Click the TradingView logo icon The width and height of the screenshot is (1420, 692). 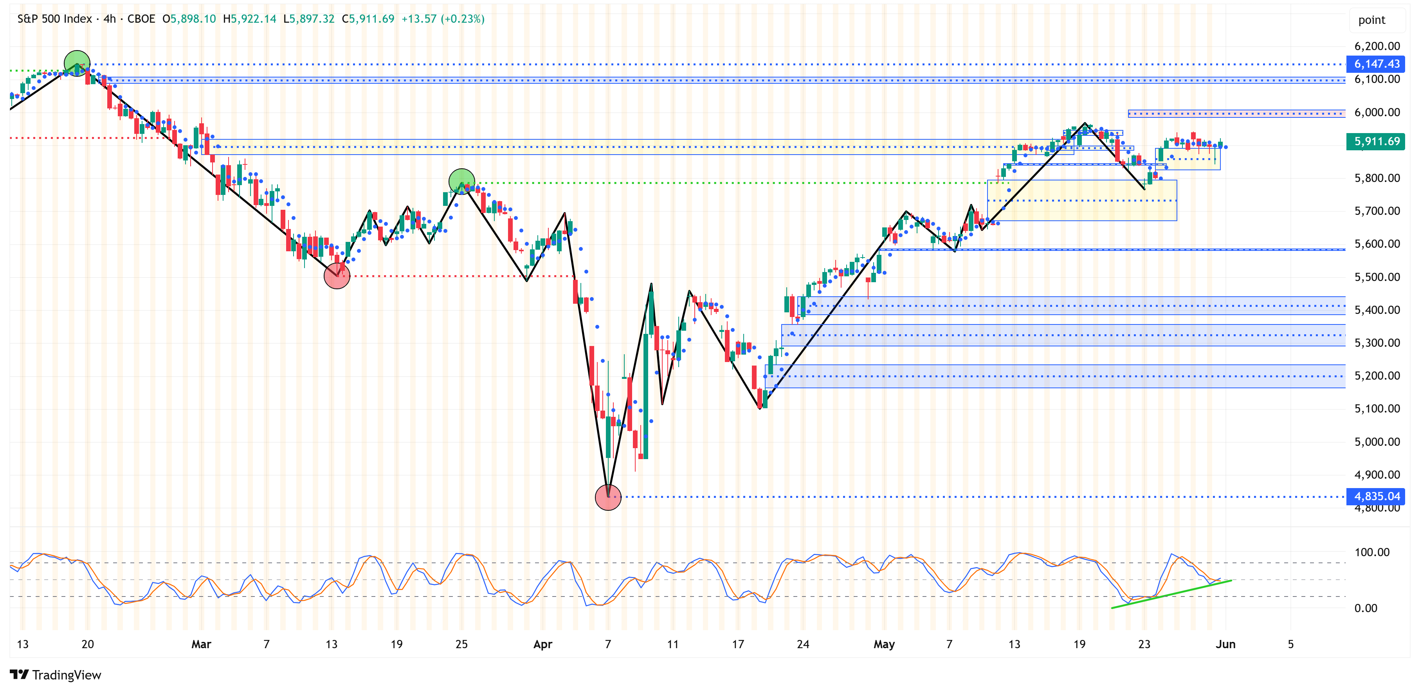[19, 674]
